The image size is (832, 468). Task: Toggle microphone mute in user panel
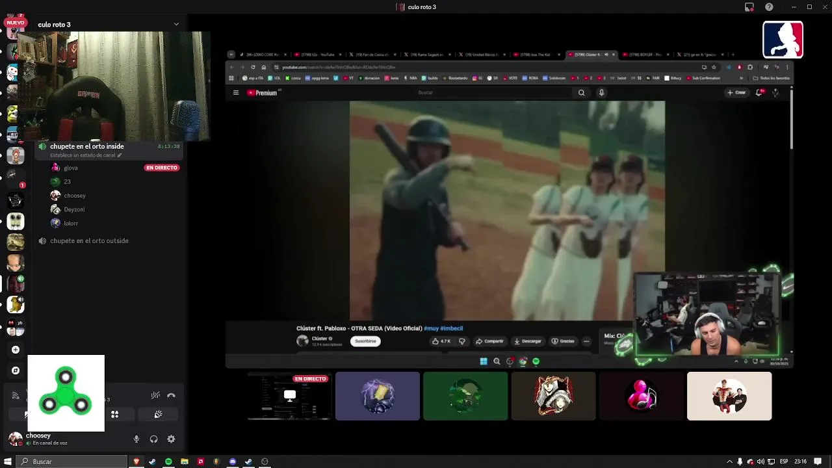pos(136,439)
